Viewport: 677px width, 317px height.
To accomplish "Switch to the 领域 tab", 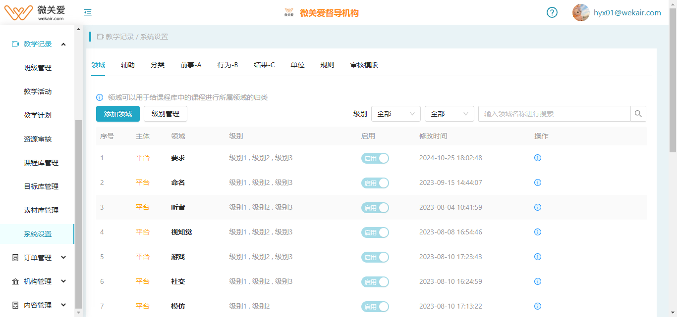I will click(98, 65).
